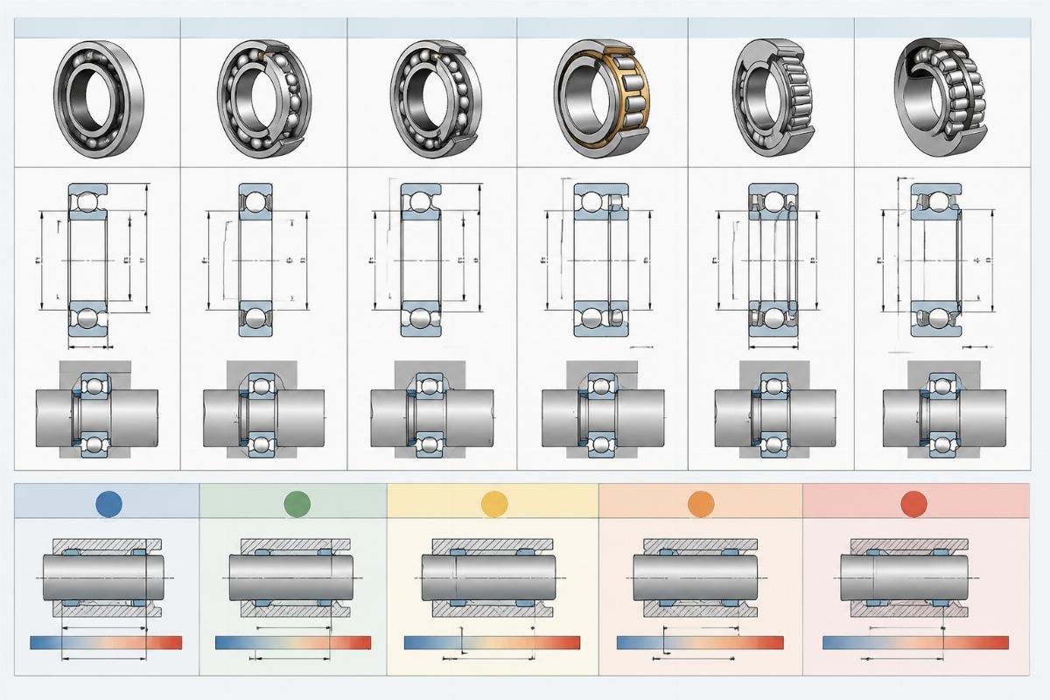Click the red circle marker
This screenshot has width=1050, height=700.
(913, 503)
